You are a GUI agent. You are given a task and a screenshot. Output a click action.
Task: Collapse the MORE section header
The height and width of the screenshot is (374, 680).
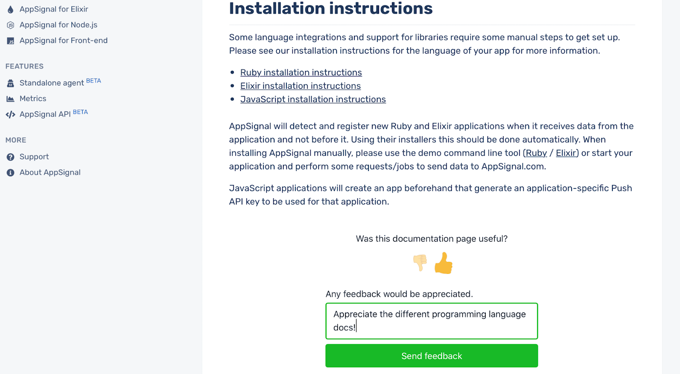[15, 140]
